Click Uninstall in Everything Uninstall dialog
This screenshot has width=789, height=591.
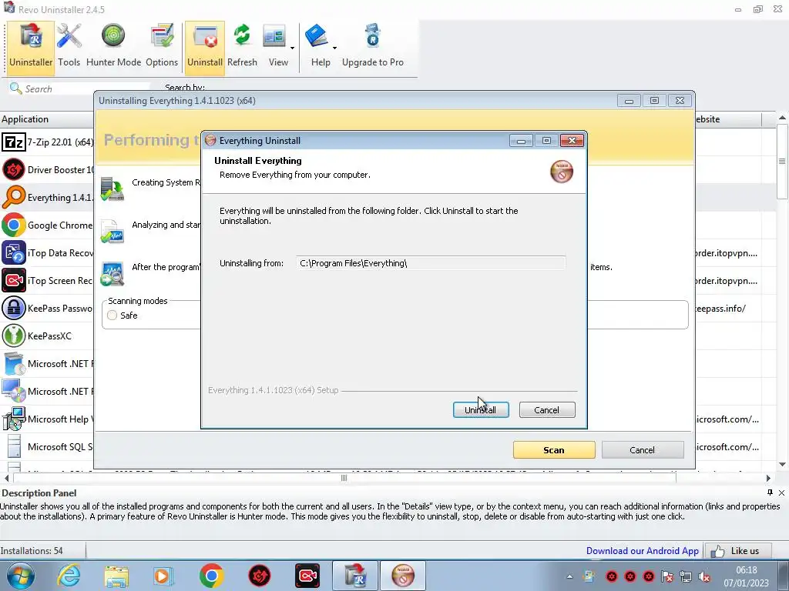click(481, 410)
